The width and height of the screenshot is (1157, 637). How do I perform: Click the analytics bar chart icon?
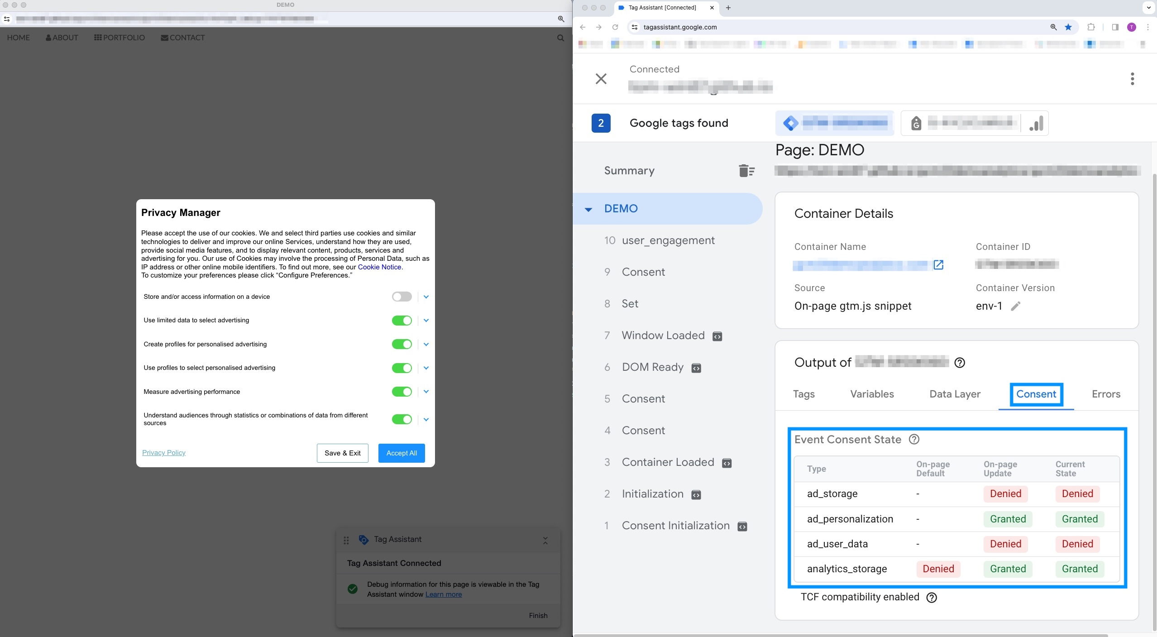point(1036,123)
